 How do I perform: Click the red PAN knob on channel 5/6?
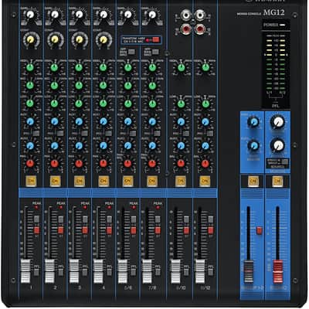pos(127,164)
